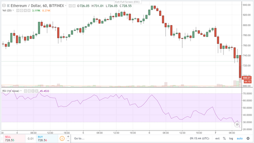Click the 45.4533 RSI value

coord(44,91)
